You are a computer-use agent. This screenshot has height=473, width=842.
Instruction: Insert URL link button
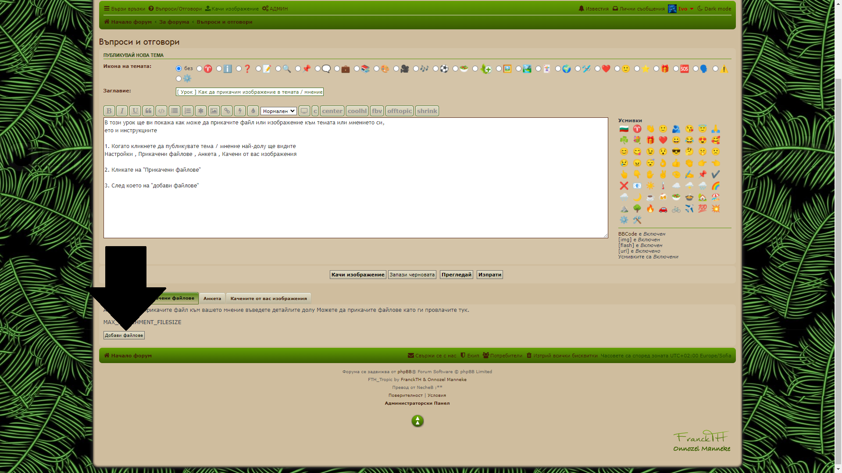point(227,111)
